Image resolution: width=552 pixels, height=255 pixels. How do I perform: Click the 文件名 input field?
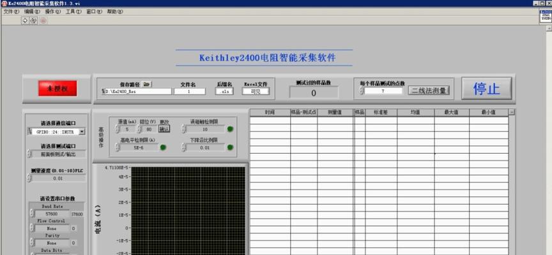[x=189, y=91]
